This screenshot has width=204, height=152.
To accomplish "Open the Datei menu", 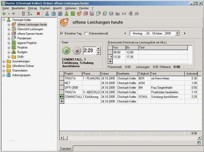I will tap(6, 8).
